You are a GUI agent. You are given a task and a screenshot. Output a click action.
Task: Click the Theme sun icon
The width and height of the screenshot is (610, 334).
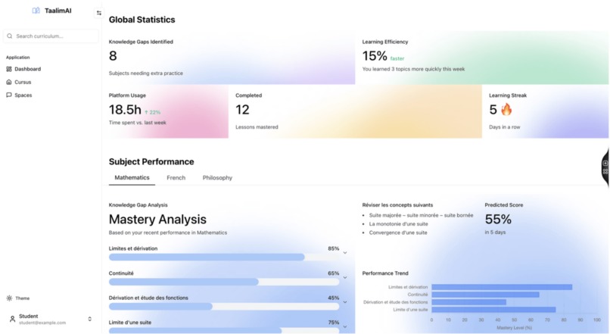point(9,298)
